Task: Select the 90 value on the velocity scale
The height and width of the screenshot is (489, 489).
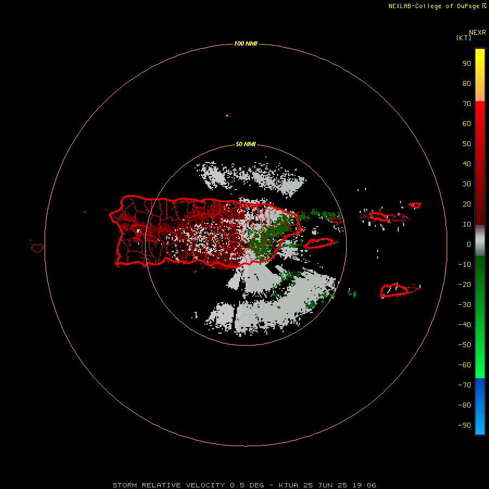Action: pos(467,64)
